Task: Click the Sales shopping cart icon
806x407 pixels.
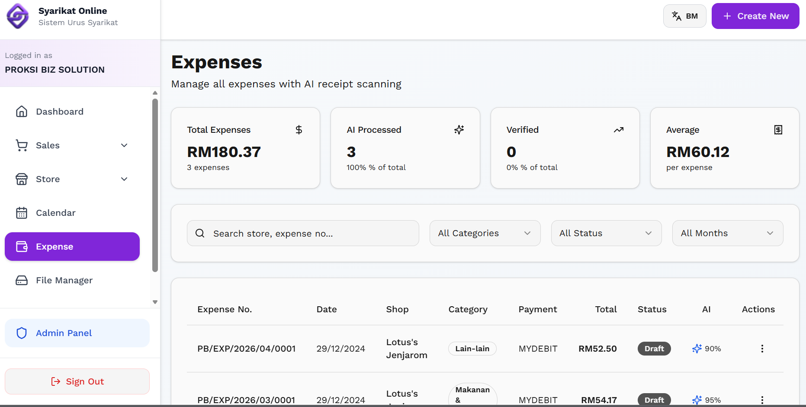Action: tap(22, 145)
